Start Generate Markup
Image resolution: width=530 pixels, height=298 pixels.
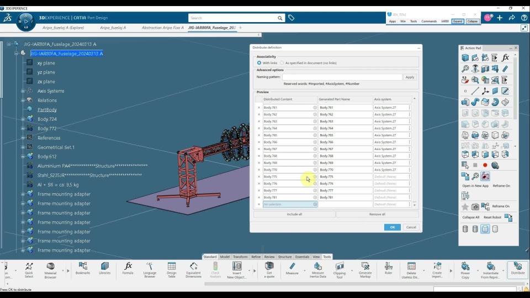[x=365, y=270]
